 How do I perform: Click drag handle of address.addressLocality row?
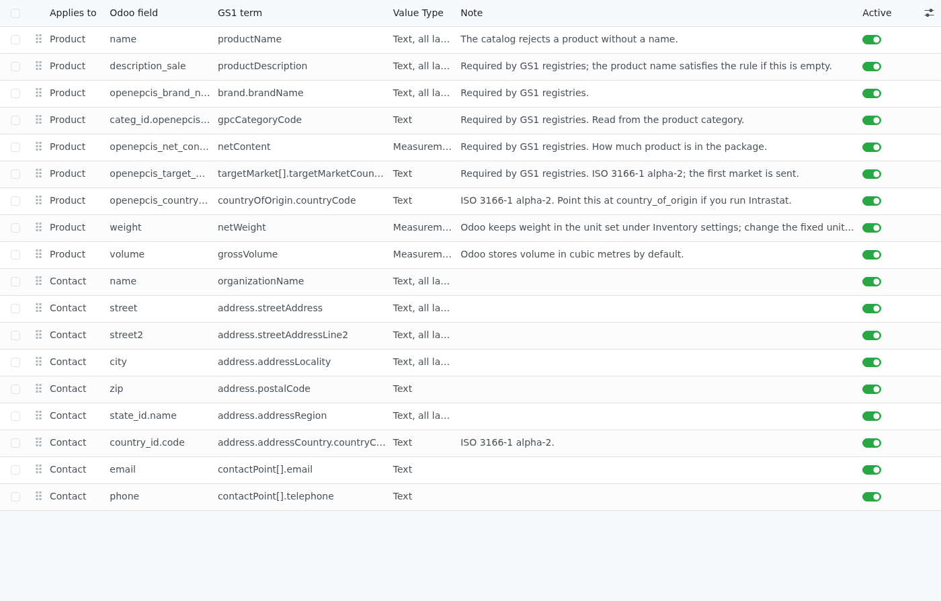pos(38,362)
